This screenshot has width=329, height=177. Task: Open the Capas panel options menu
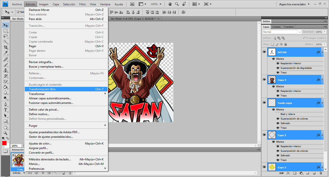(x=325, y=27)
